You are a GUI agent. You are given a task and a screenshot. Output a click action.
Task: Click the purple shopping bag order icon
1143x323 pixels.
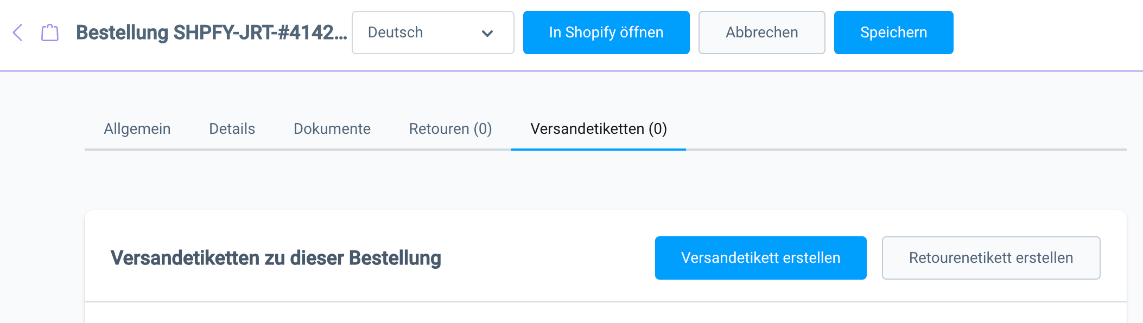coord(49,33)
